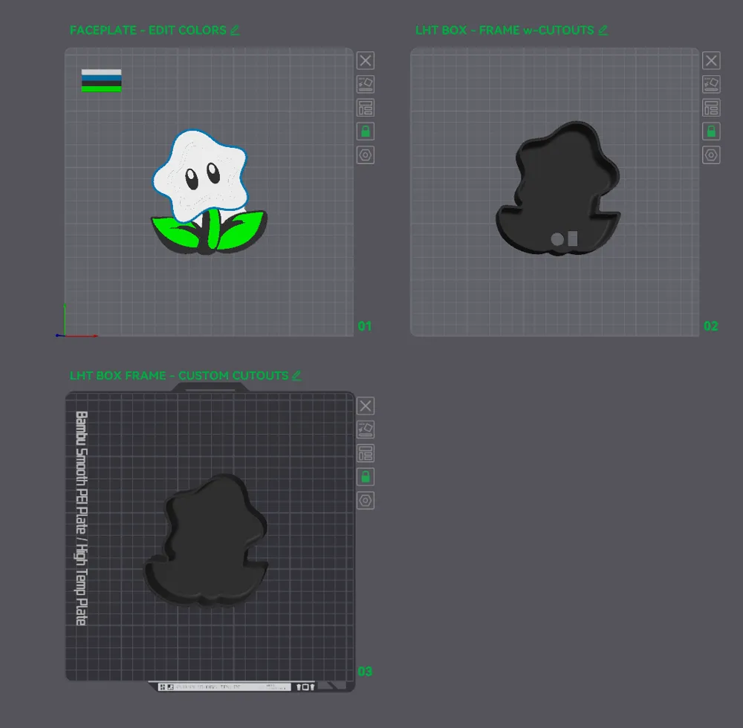The image size is (743, 728).
Task: Arrange objects on plate 01
Action: 366,108
